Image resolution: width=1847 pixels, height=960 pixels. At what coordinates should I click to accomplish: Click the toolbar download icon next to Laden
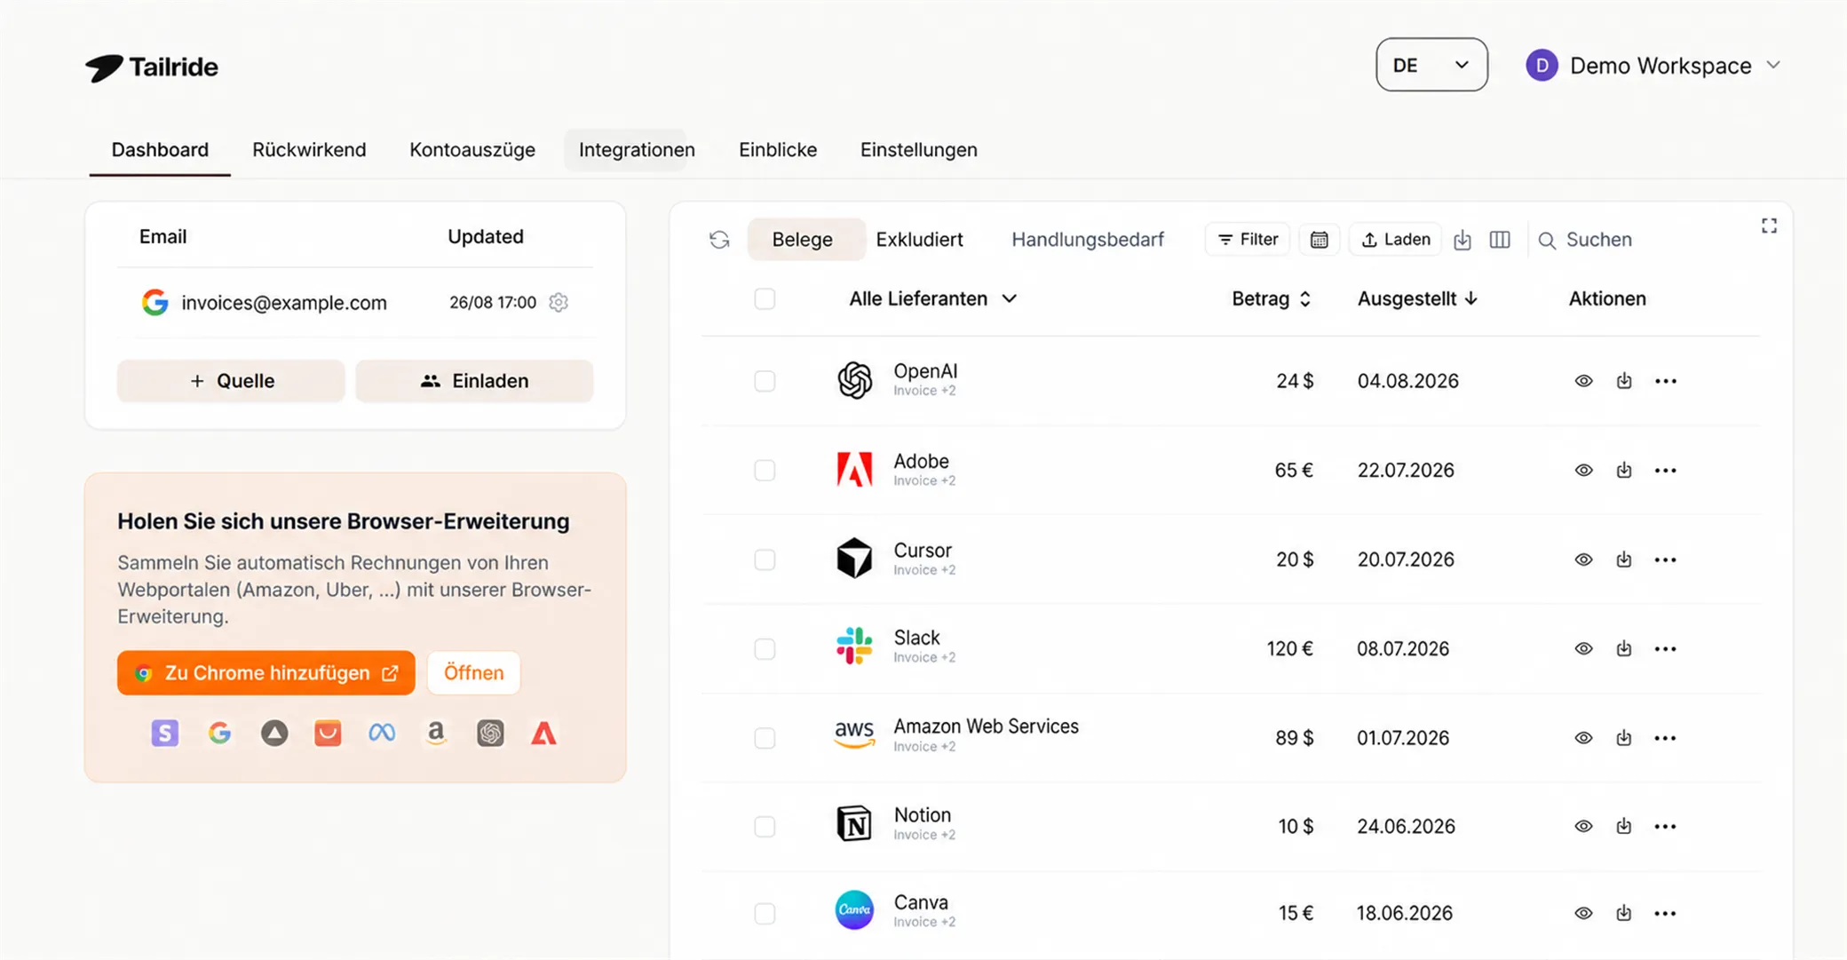[x=1463, y=240]
